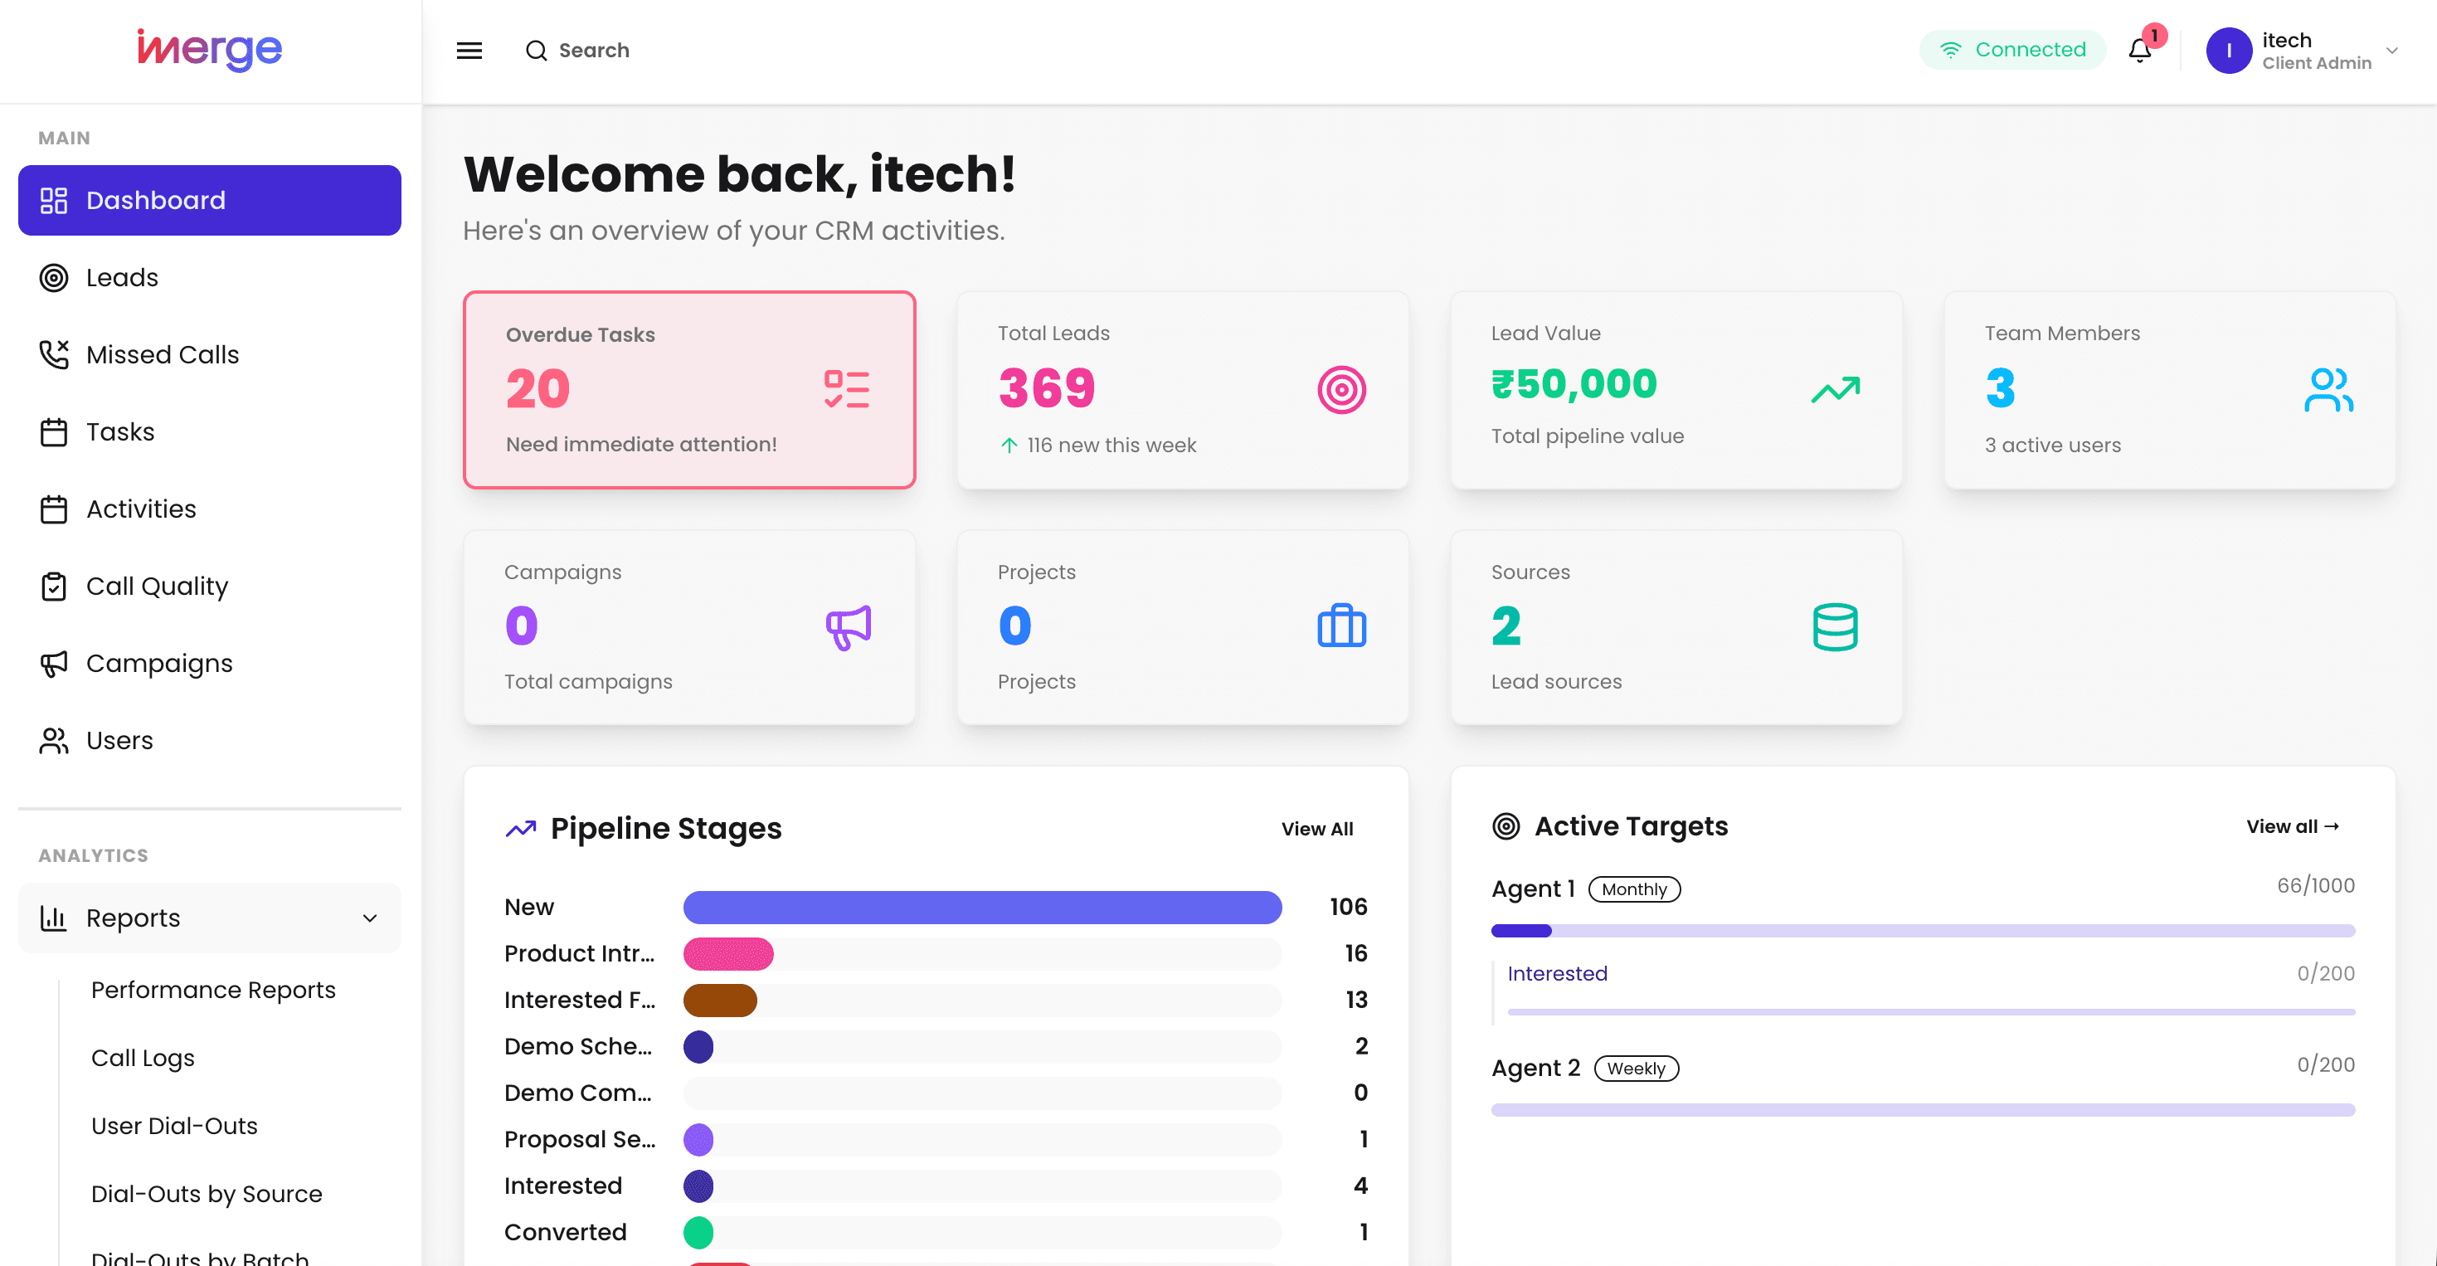
Task: Collapse the Reports menu chevron
Action: point(370,918)
